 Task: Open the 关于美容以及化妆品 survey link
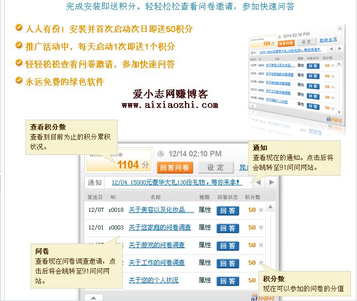[161, 210]
